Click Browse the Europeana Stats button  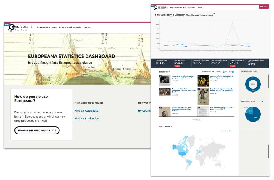[x=37, y=131]
